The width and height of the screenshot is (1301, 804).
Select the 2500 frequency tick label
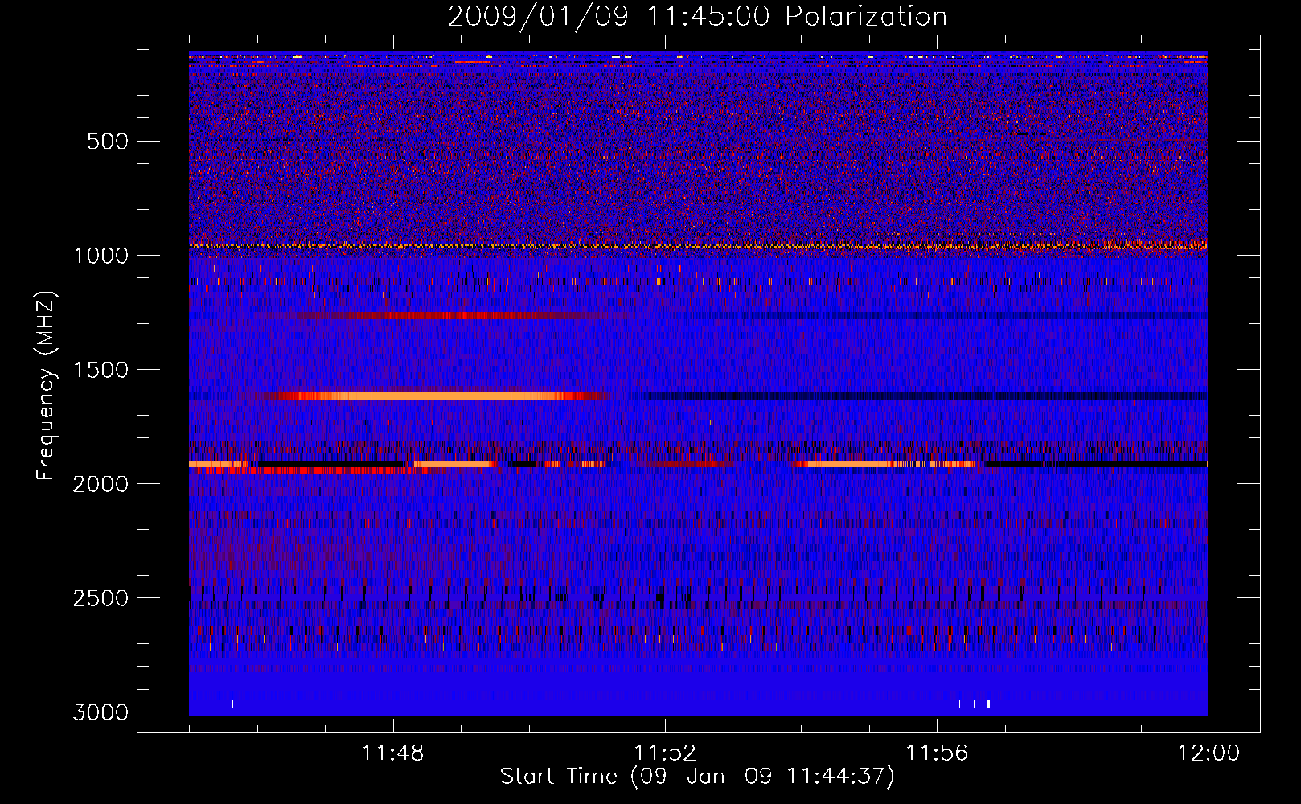pos(101,598)
